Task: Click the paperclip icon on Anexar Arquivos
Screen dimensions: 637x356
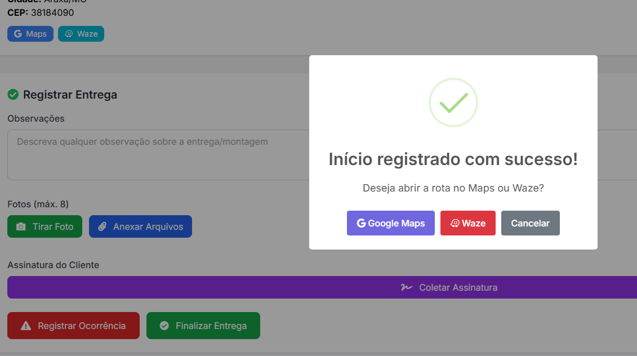Action: pyautogui.click(x=103, y=226)
